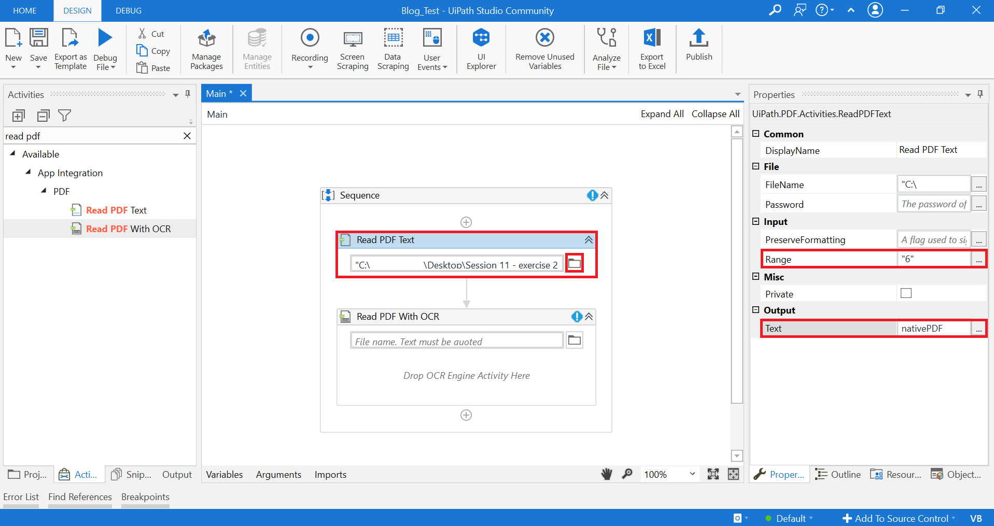Click the Range value field

(x=934, y=259)
